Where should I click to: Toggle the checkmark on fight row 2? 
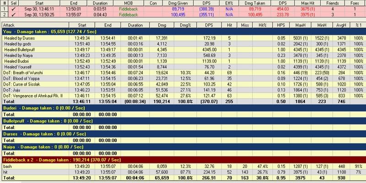(x=13, y=14)
